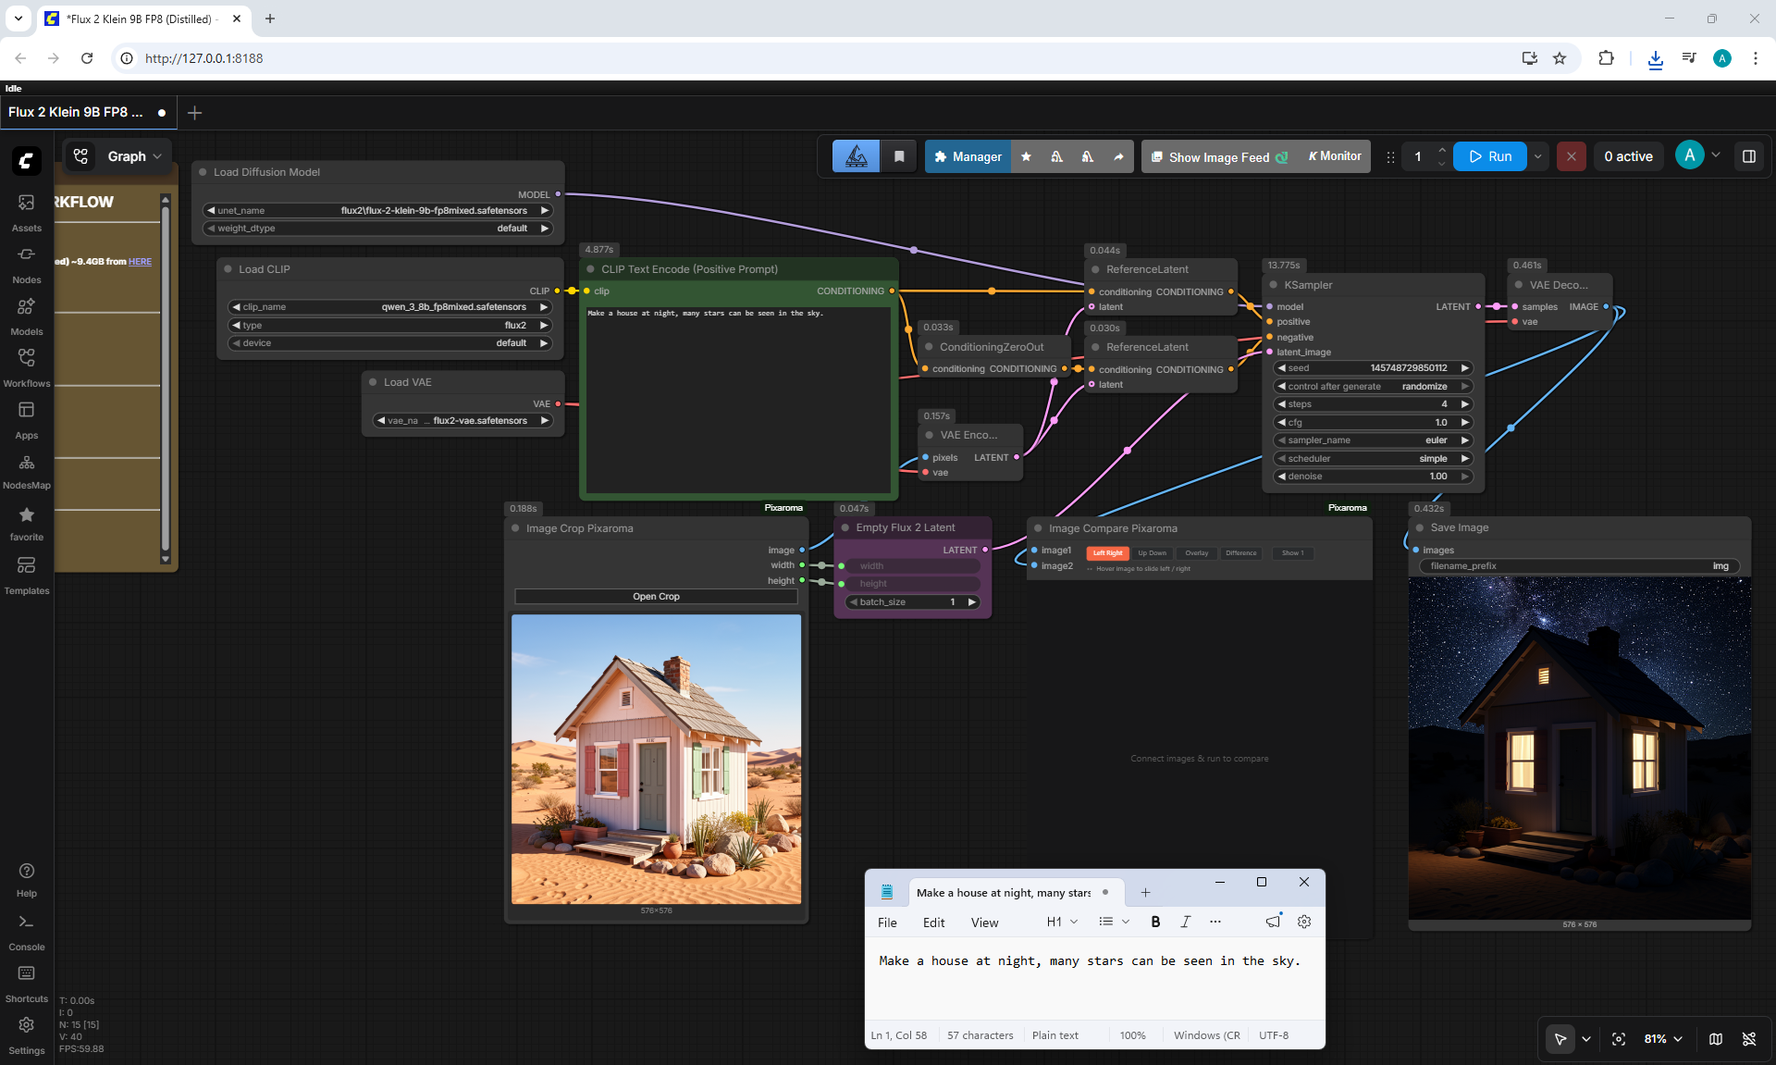Open the dropdown arrow beside Run
Viewport: 1776px width, 1065px height.
pyautogui.click(x=1538, y=156)
